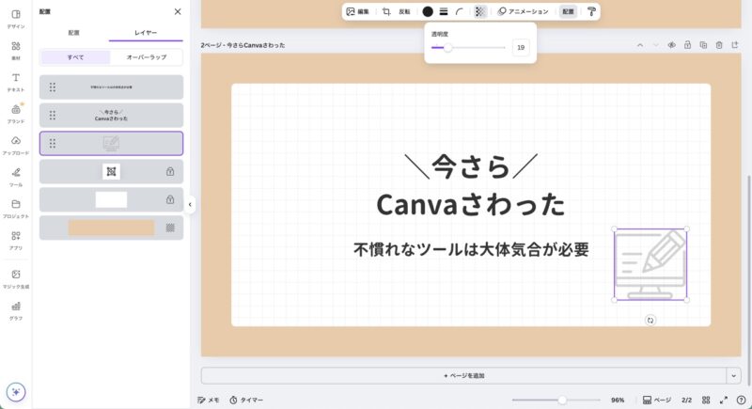Open マジック生成 in sidebar
752x409 pixels.
coord(16,279)
